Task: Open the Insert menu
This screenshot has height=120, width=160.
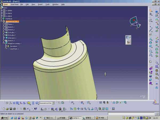Action: pos(40,5)
